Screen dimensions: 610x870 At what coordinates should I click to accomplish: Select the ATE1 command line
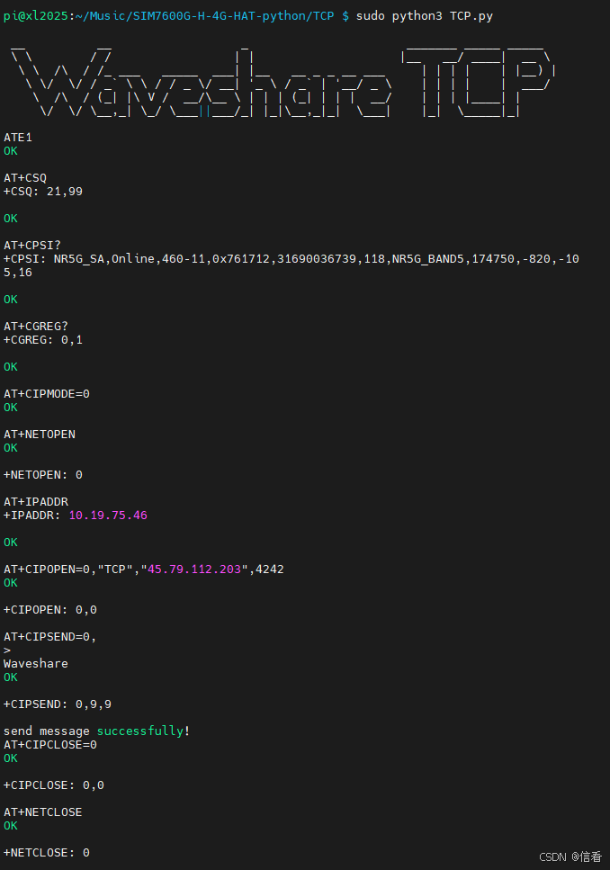point(18,137)
